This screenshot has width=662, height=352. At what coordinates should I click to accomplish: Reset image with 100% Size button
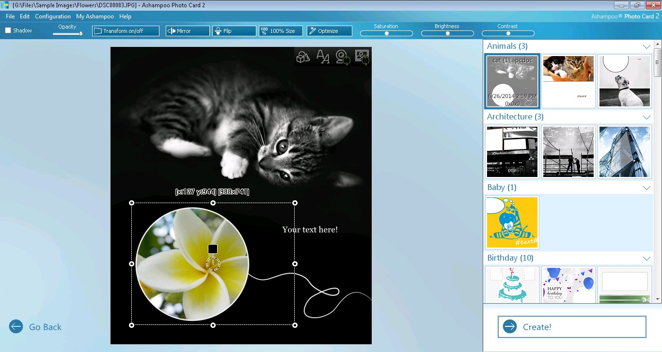click(281, 31)
